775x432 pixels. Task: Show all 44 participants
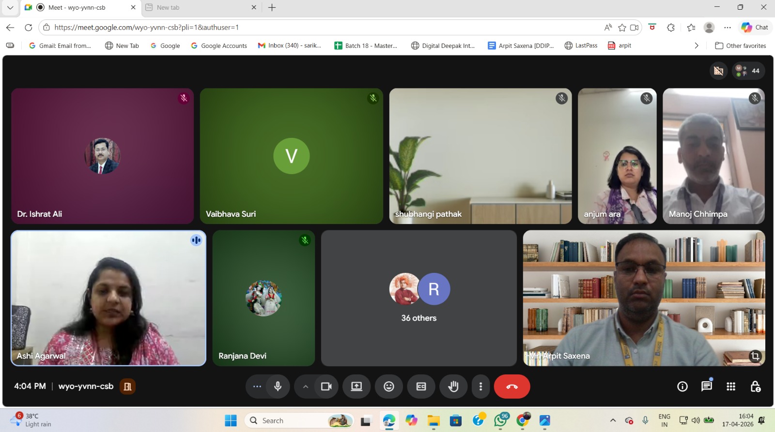pyautogui.click(x=749, y=71)
